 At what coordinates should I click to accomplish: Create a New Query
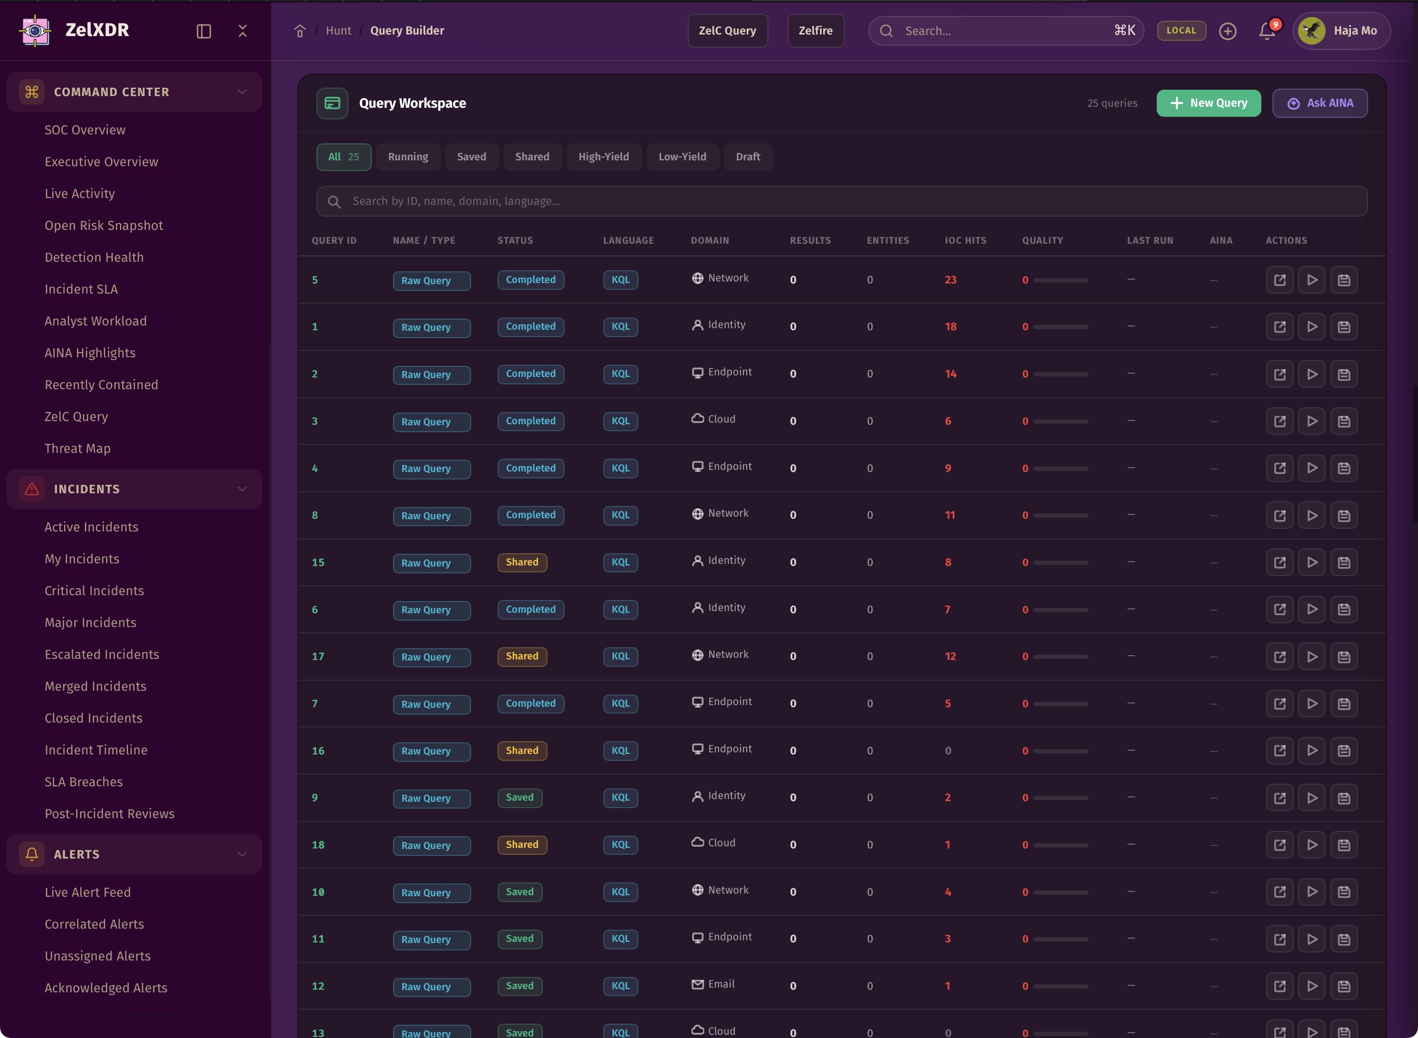(1208, 103)
